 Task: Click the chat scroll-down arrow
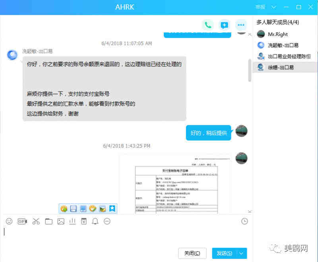tap(250, 211)
